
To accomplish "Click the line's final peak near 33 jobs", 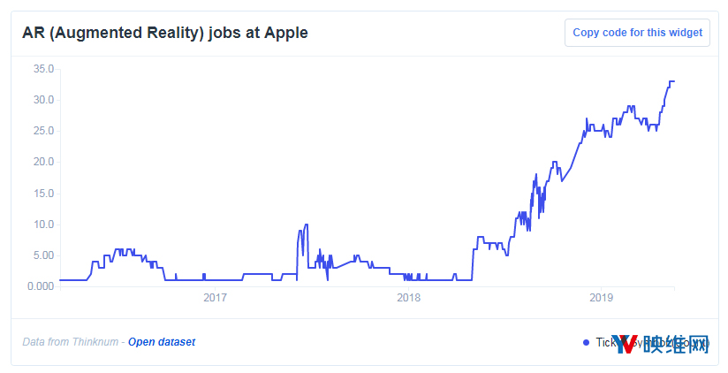I will click(x=671, y=81).
